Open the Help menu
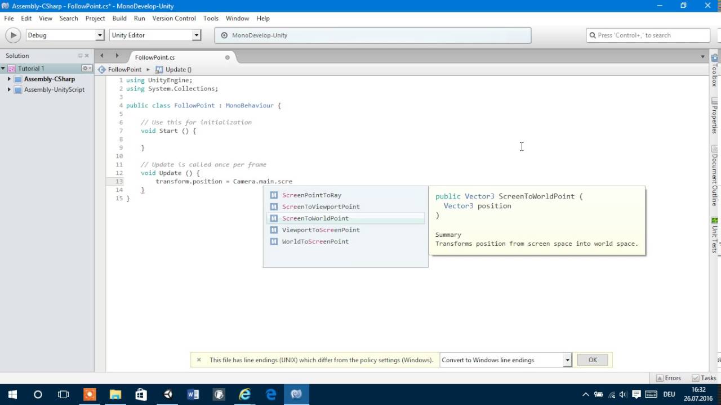 [x=263, y=18]
